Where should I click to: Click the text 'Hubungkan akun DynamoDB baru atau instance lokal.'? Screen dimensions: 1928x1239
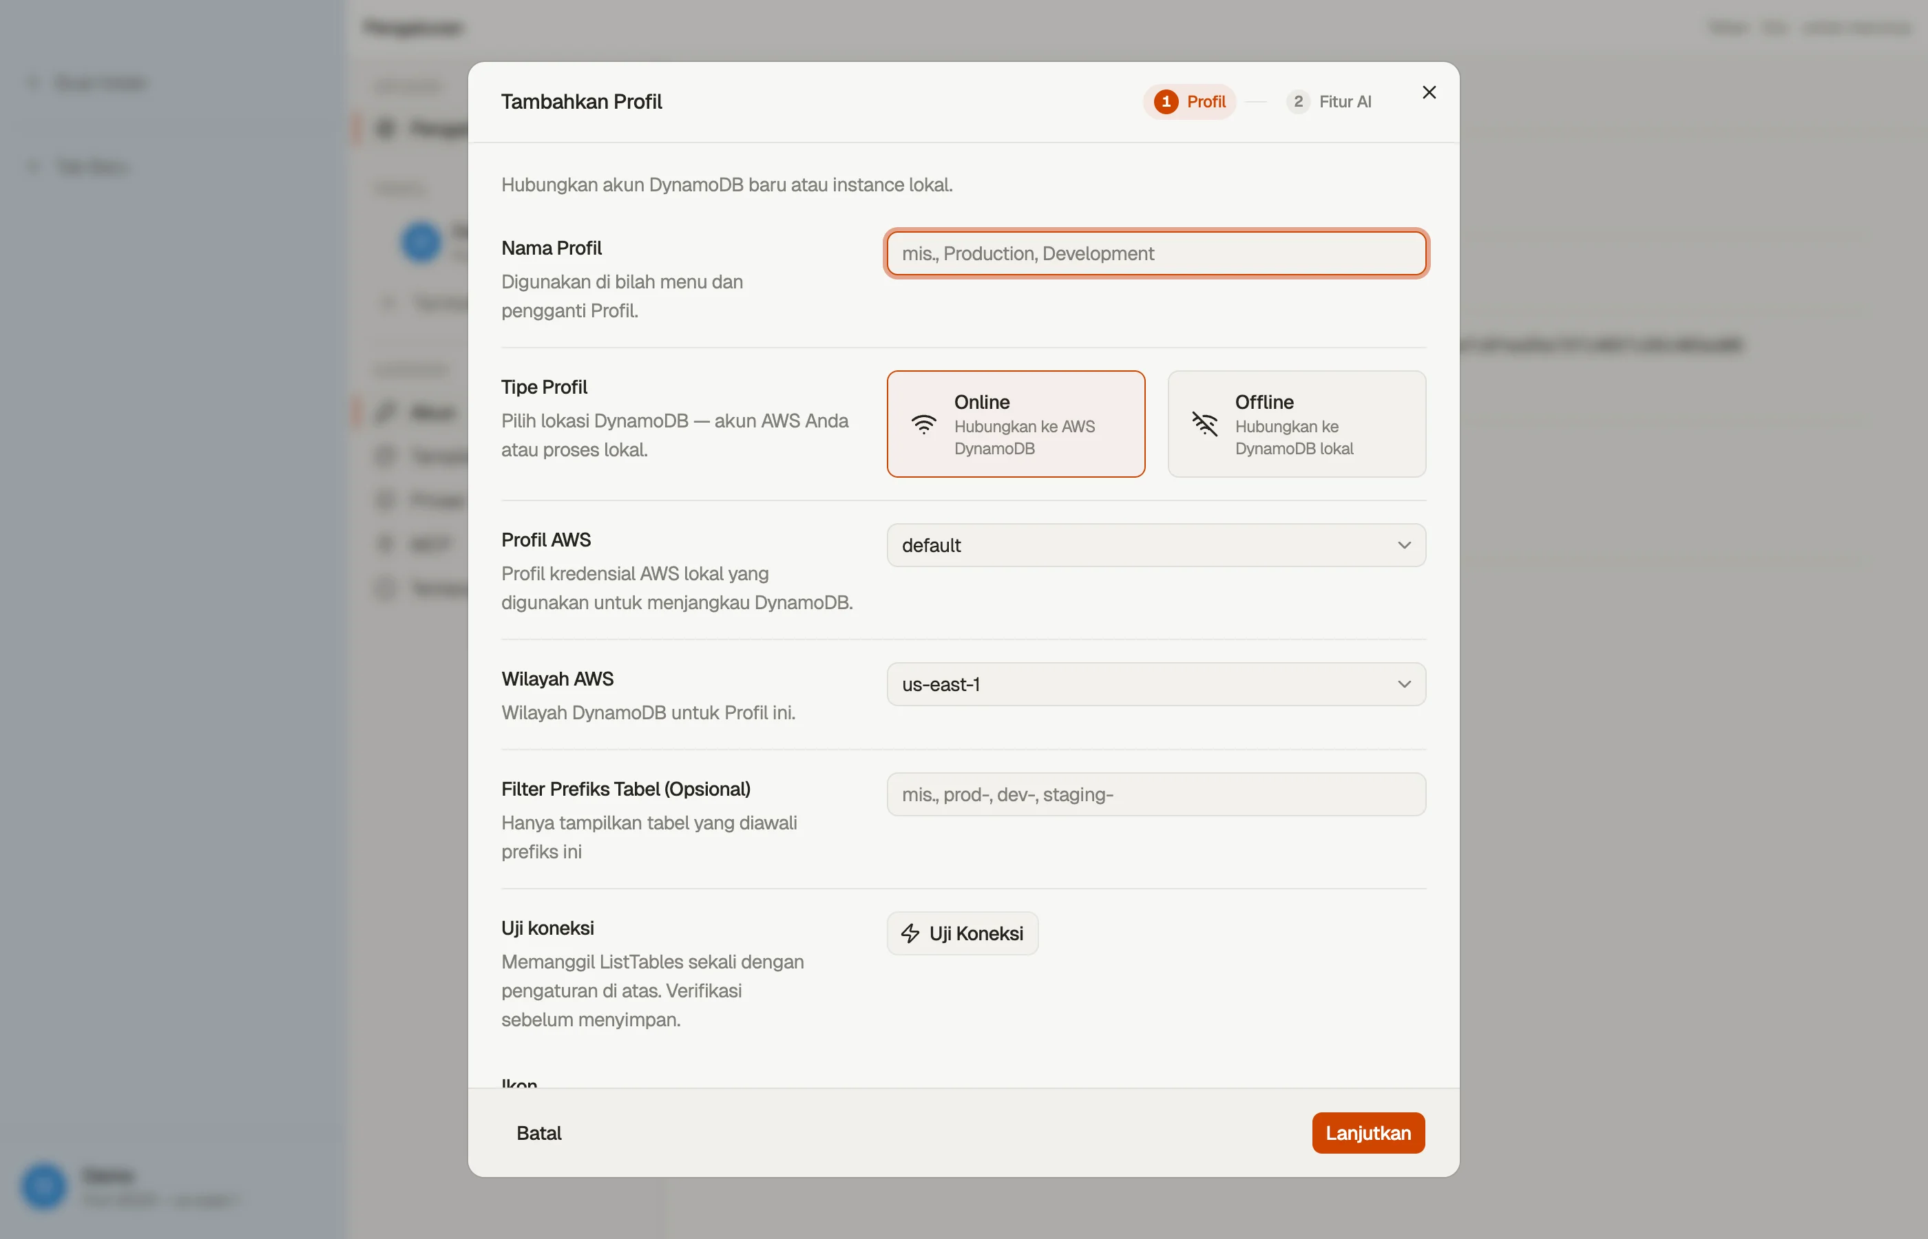(x=726, y=185)
